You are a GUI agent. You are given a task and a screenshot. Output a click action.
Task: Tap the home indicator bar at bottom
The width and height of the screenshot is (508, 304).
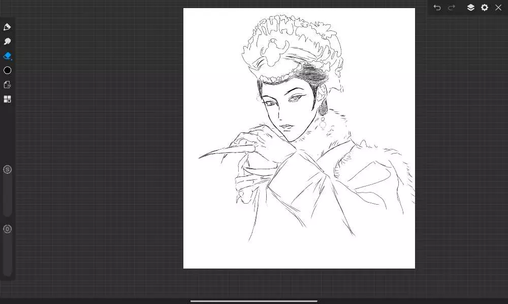[x=253, y=301]
